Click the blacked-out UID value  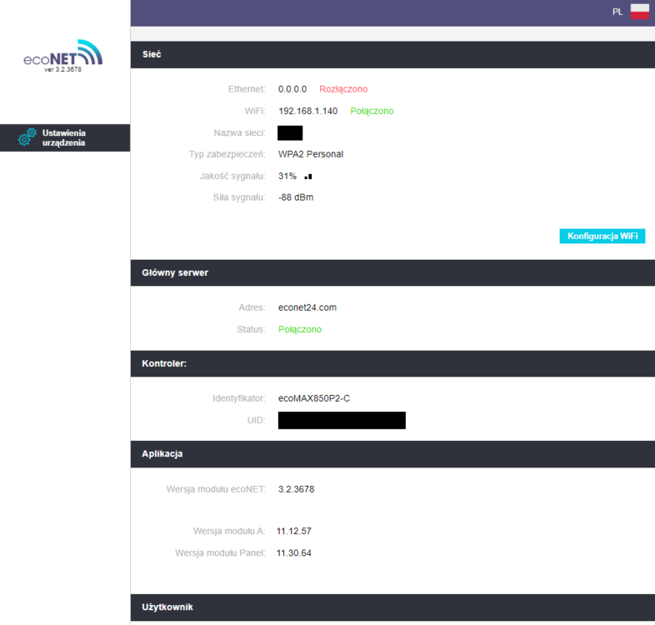[342, 420]
